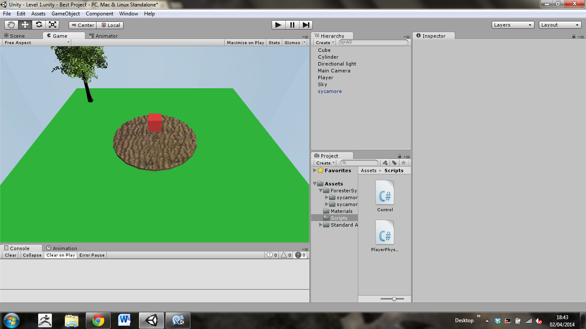
Task: Open the GameObject menu
Action: 66,14
